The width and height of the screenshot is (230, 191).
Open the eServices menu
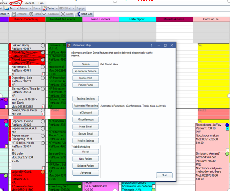16,3
